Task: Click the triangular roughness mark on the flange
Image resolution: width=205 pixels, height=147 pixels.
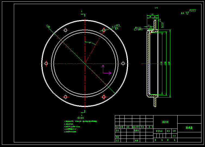Action: click(x=159, y=20)
